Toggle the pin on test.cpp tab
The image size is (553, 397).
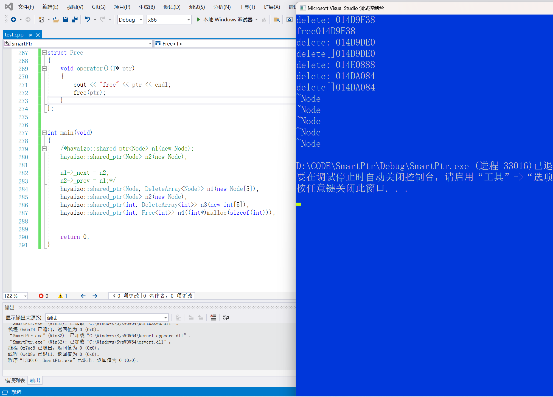pyautogui.click(x=30, y=35)
